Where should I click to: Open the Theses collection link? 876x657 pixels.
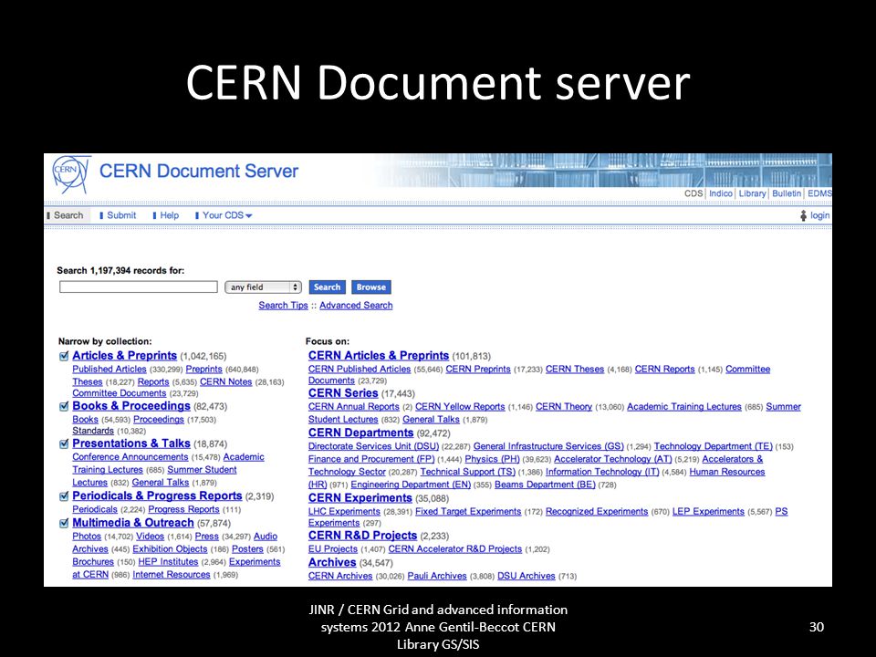point(88,382)
